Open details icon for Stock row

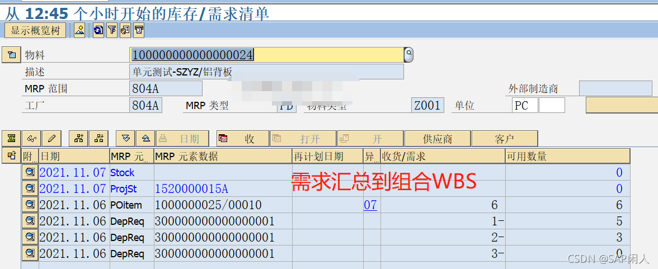click(x=30, y=172)
